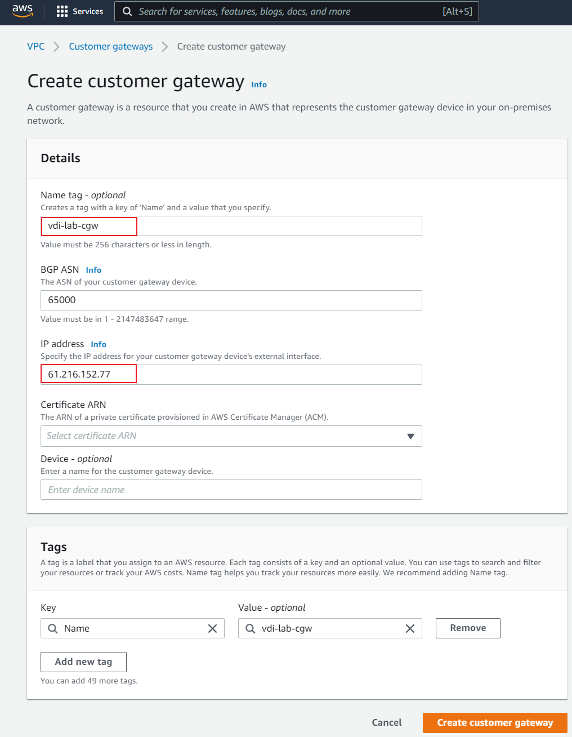Click the magnifier icon in Value field
Screen dimensions: 572x737
[251, 629]
